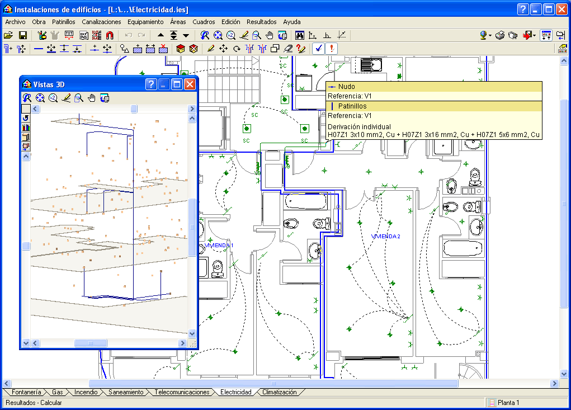Click the Vistas 3D help question button

pyautogui.click(x=151, y=84)
